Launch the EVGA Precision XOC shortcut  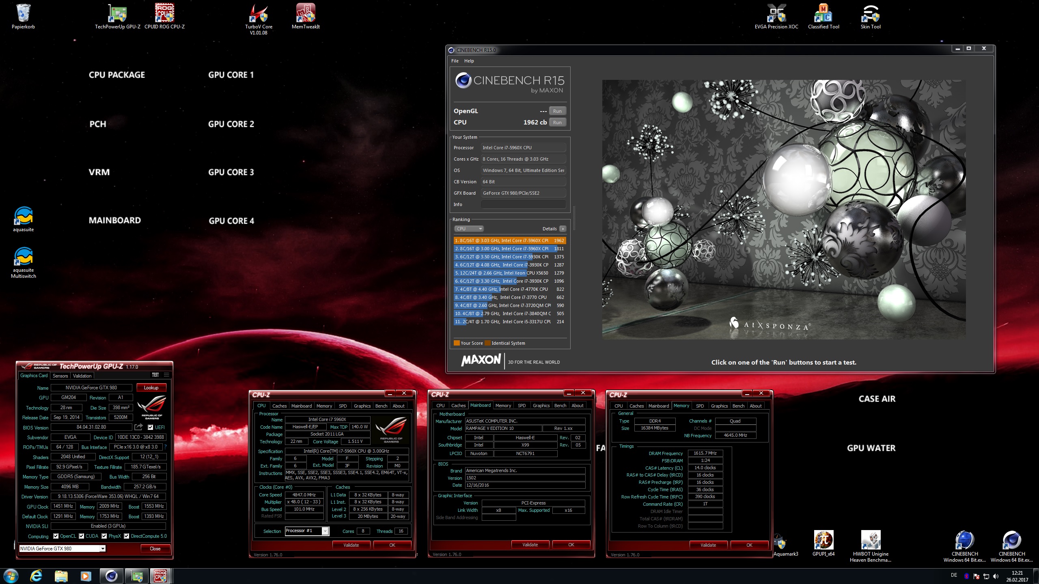[776, 16]
